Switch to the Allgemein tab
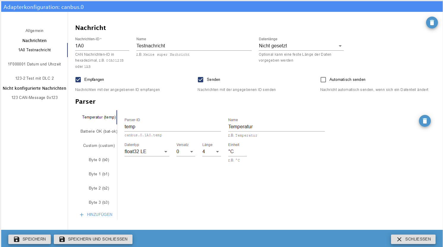The width and height of the screenshot is (443, 247). pyautogui.click(x=34, y=31)
